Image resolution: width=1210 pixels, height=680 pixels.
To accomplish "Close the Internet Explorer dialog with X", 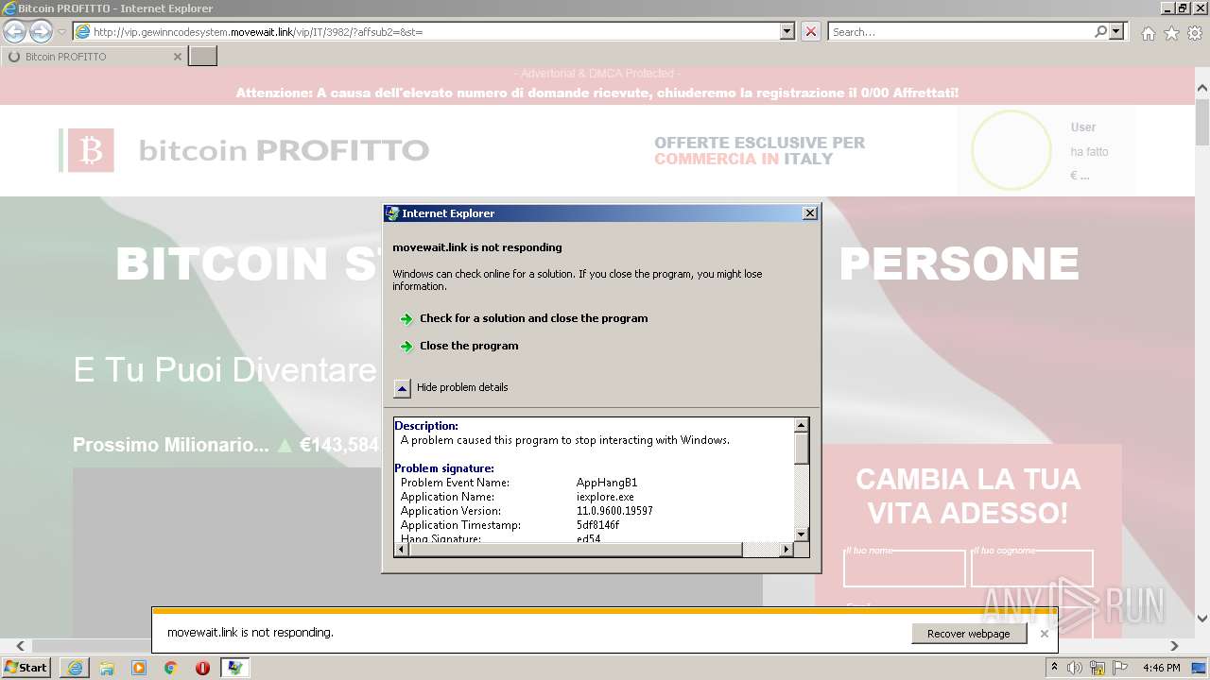I will (x=809, y=213).
